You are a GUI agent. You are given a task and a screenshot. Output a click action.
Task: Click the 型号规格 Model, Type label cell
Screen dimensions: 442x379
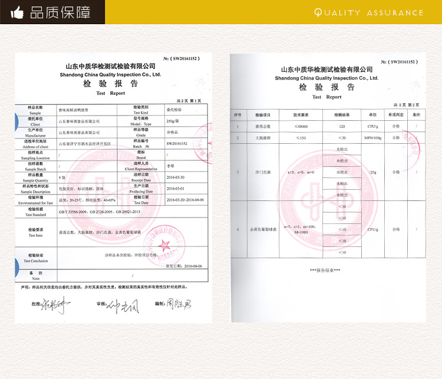pyautogui.click(x=141, y=121)
